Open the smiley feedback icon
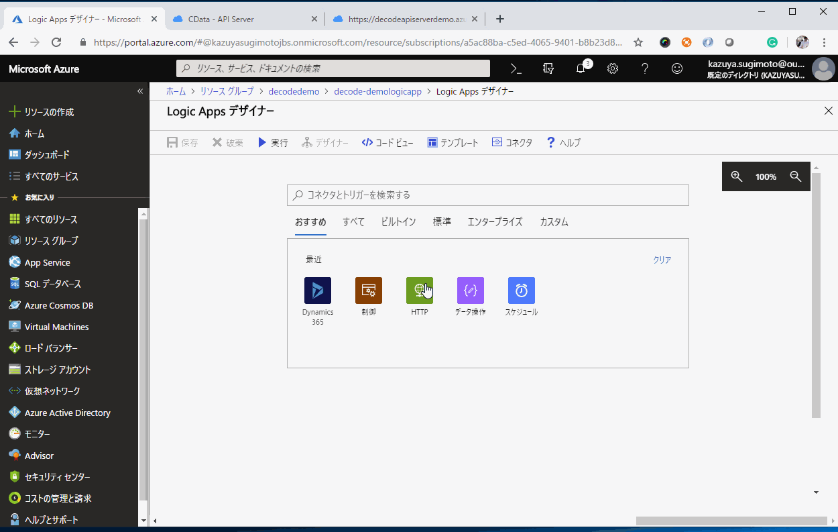Image resolution: width=838 pixels, height=532 pixels. point(677,68)
